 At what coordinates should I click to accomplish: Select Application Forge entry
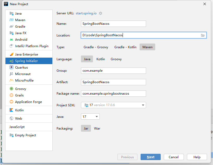[29, 102]
